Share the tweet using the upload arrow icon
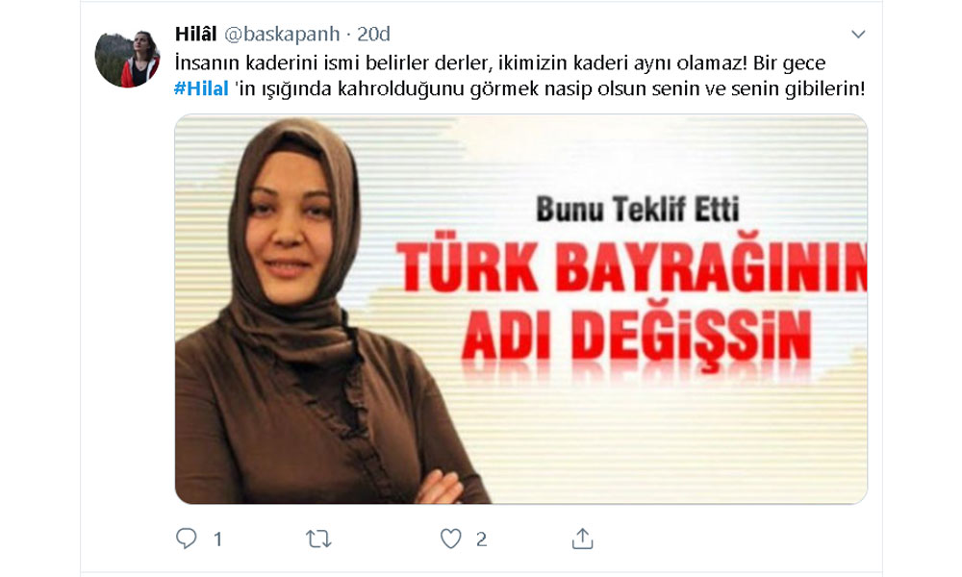Screen dimensions: 962x577 (582, 539)
